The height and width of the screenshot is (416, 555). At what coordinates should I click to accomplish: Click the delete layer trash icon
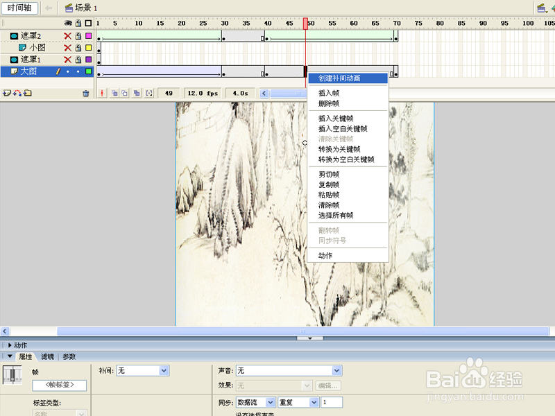click(85, 94)
